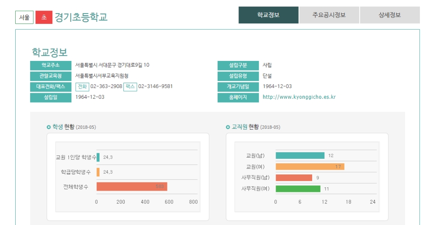Open the kyonggicho.es.kr homepage link
Image resolution: width=436 pixels, height=225 pixels.
299,97
